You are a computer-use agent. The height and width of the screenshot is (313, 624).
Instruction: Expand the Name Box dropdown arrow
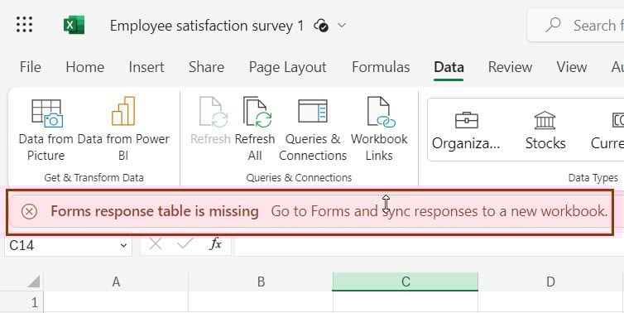pyautogui.click(x=123, y=246)
